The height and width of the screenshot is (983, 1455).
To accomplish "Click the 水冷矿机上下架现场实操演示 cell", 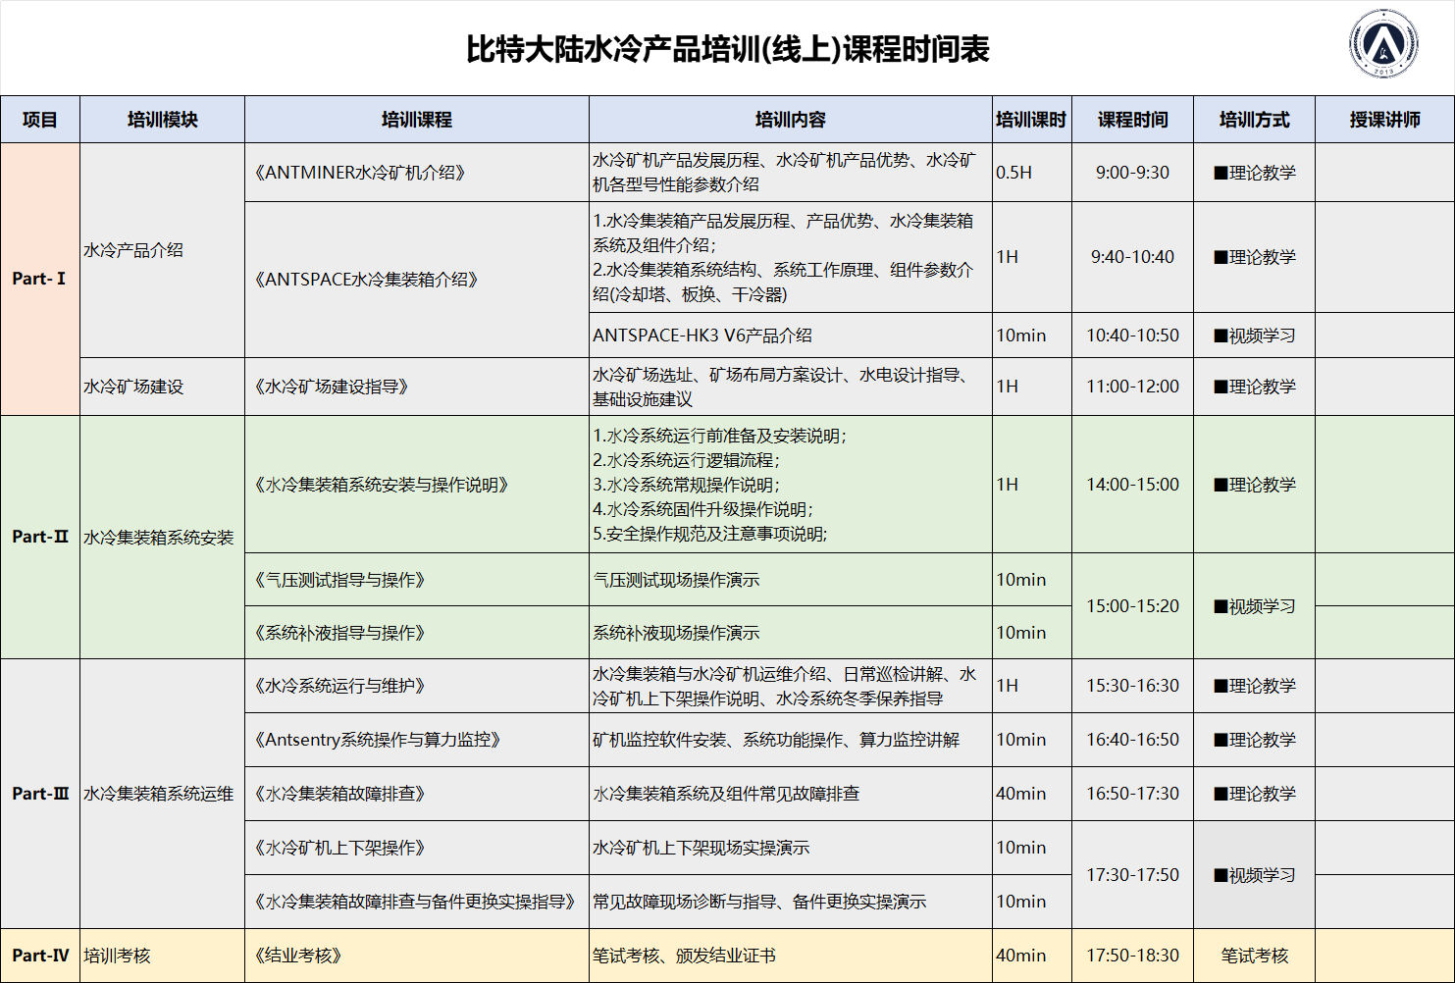I will coord(791,848).
